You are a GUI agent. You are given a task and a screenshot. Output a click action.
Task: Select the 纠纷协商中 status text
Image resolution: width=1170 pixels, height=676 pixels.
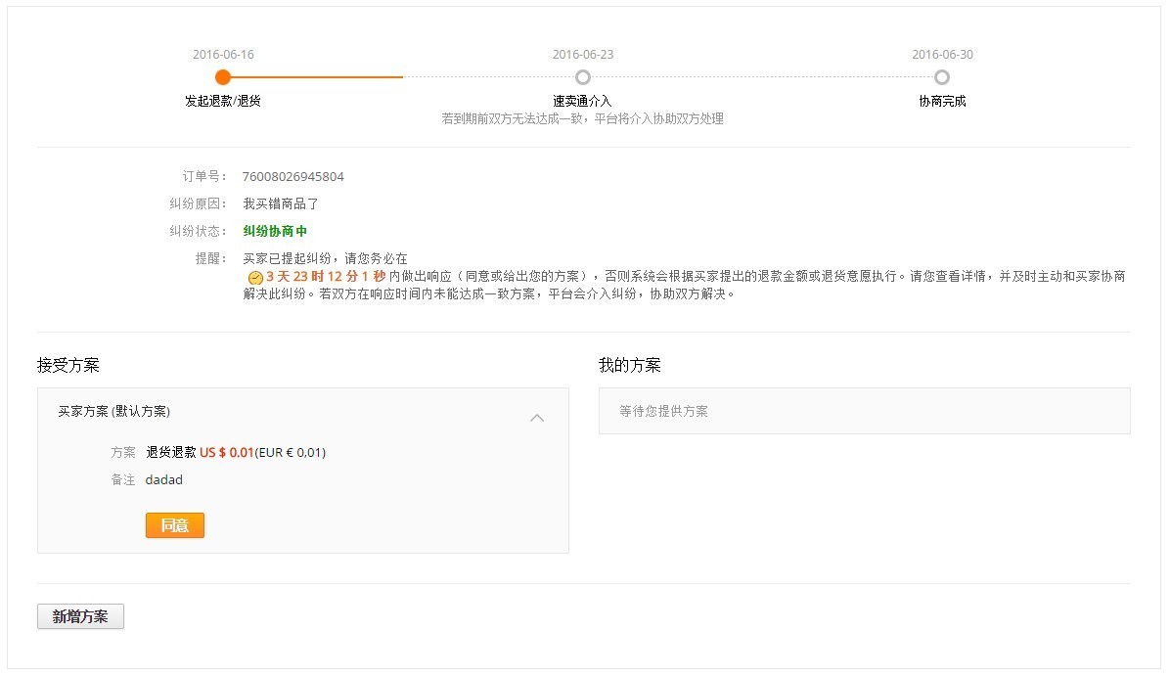pyautogui.click(x=274, y=231)
